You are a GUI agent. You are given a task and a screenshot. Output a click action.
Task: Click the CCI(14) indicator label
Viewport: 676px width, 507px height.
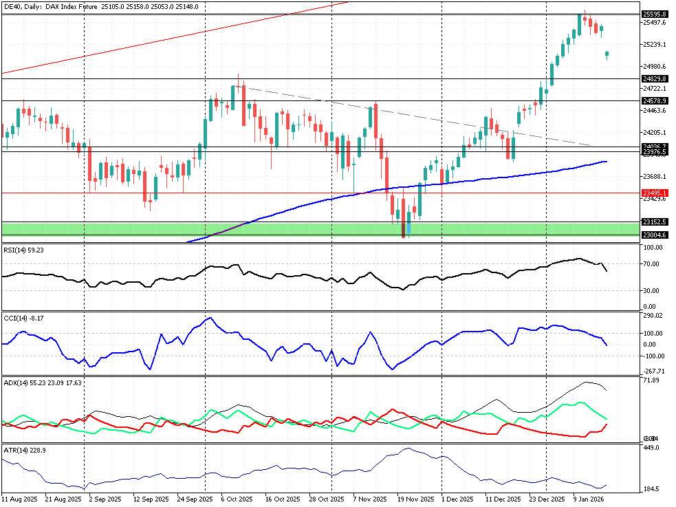click(25, 319)
